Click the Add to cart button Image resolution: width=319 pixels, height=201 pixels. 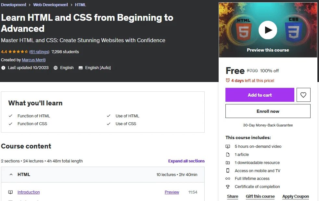tap(260, 95)
